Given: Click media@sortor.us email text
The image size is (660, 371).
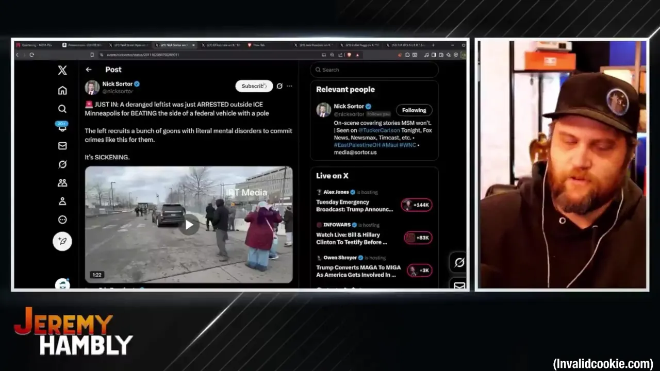Looking at the screenshot, I should click(355, 153).
